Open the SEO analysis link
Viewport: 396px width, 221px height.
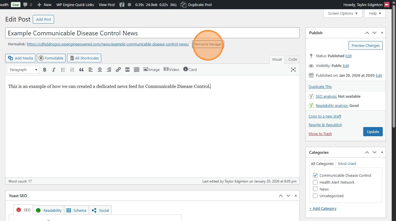(326, 96)
